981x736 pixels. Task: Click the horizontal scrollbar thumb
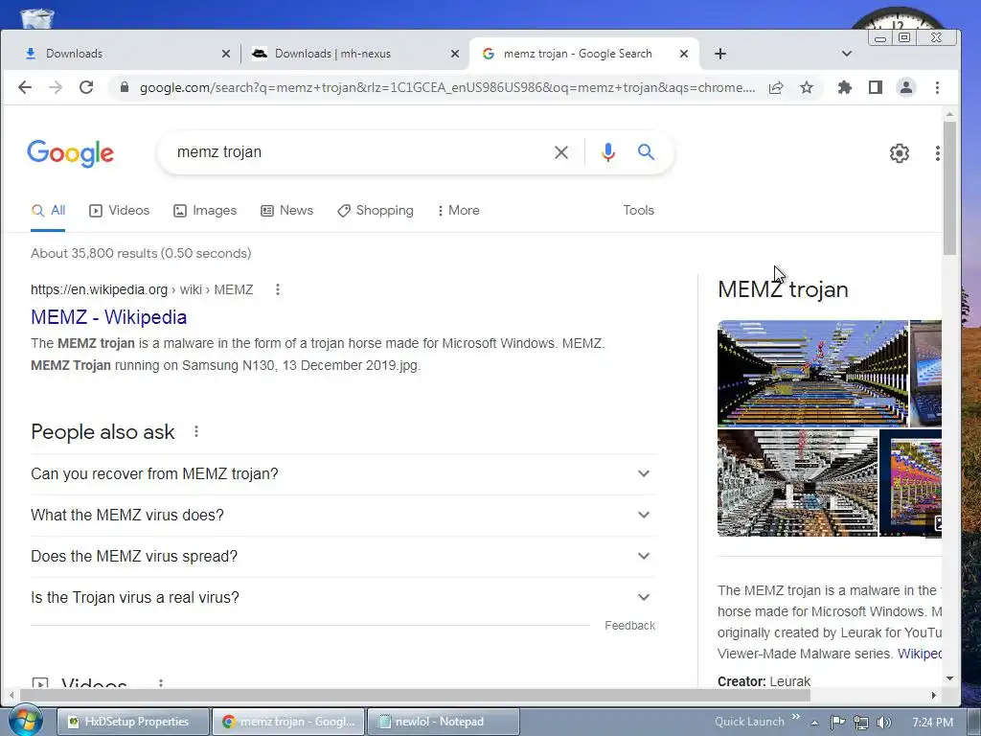tap(415, 695)
